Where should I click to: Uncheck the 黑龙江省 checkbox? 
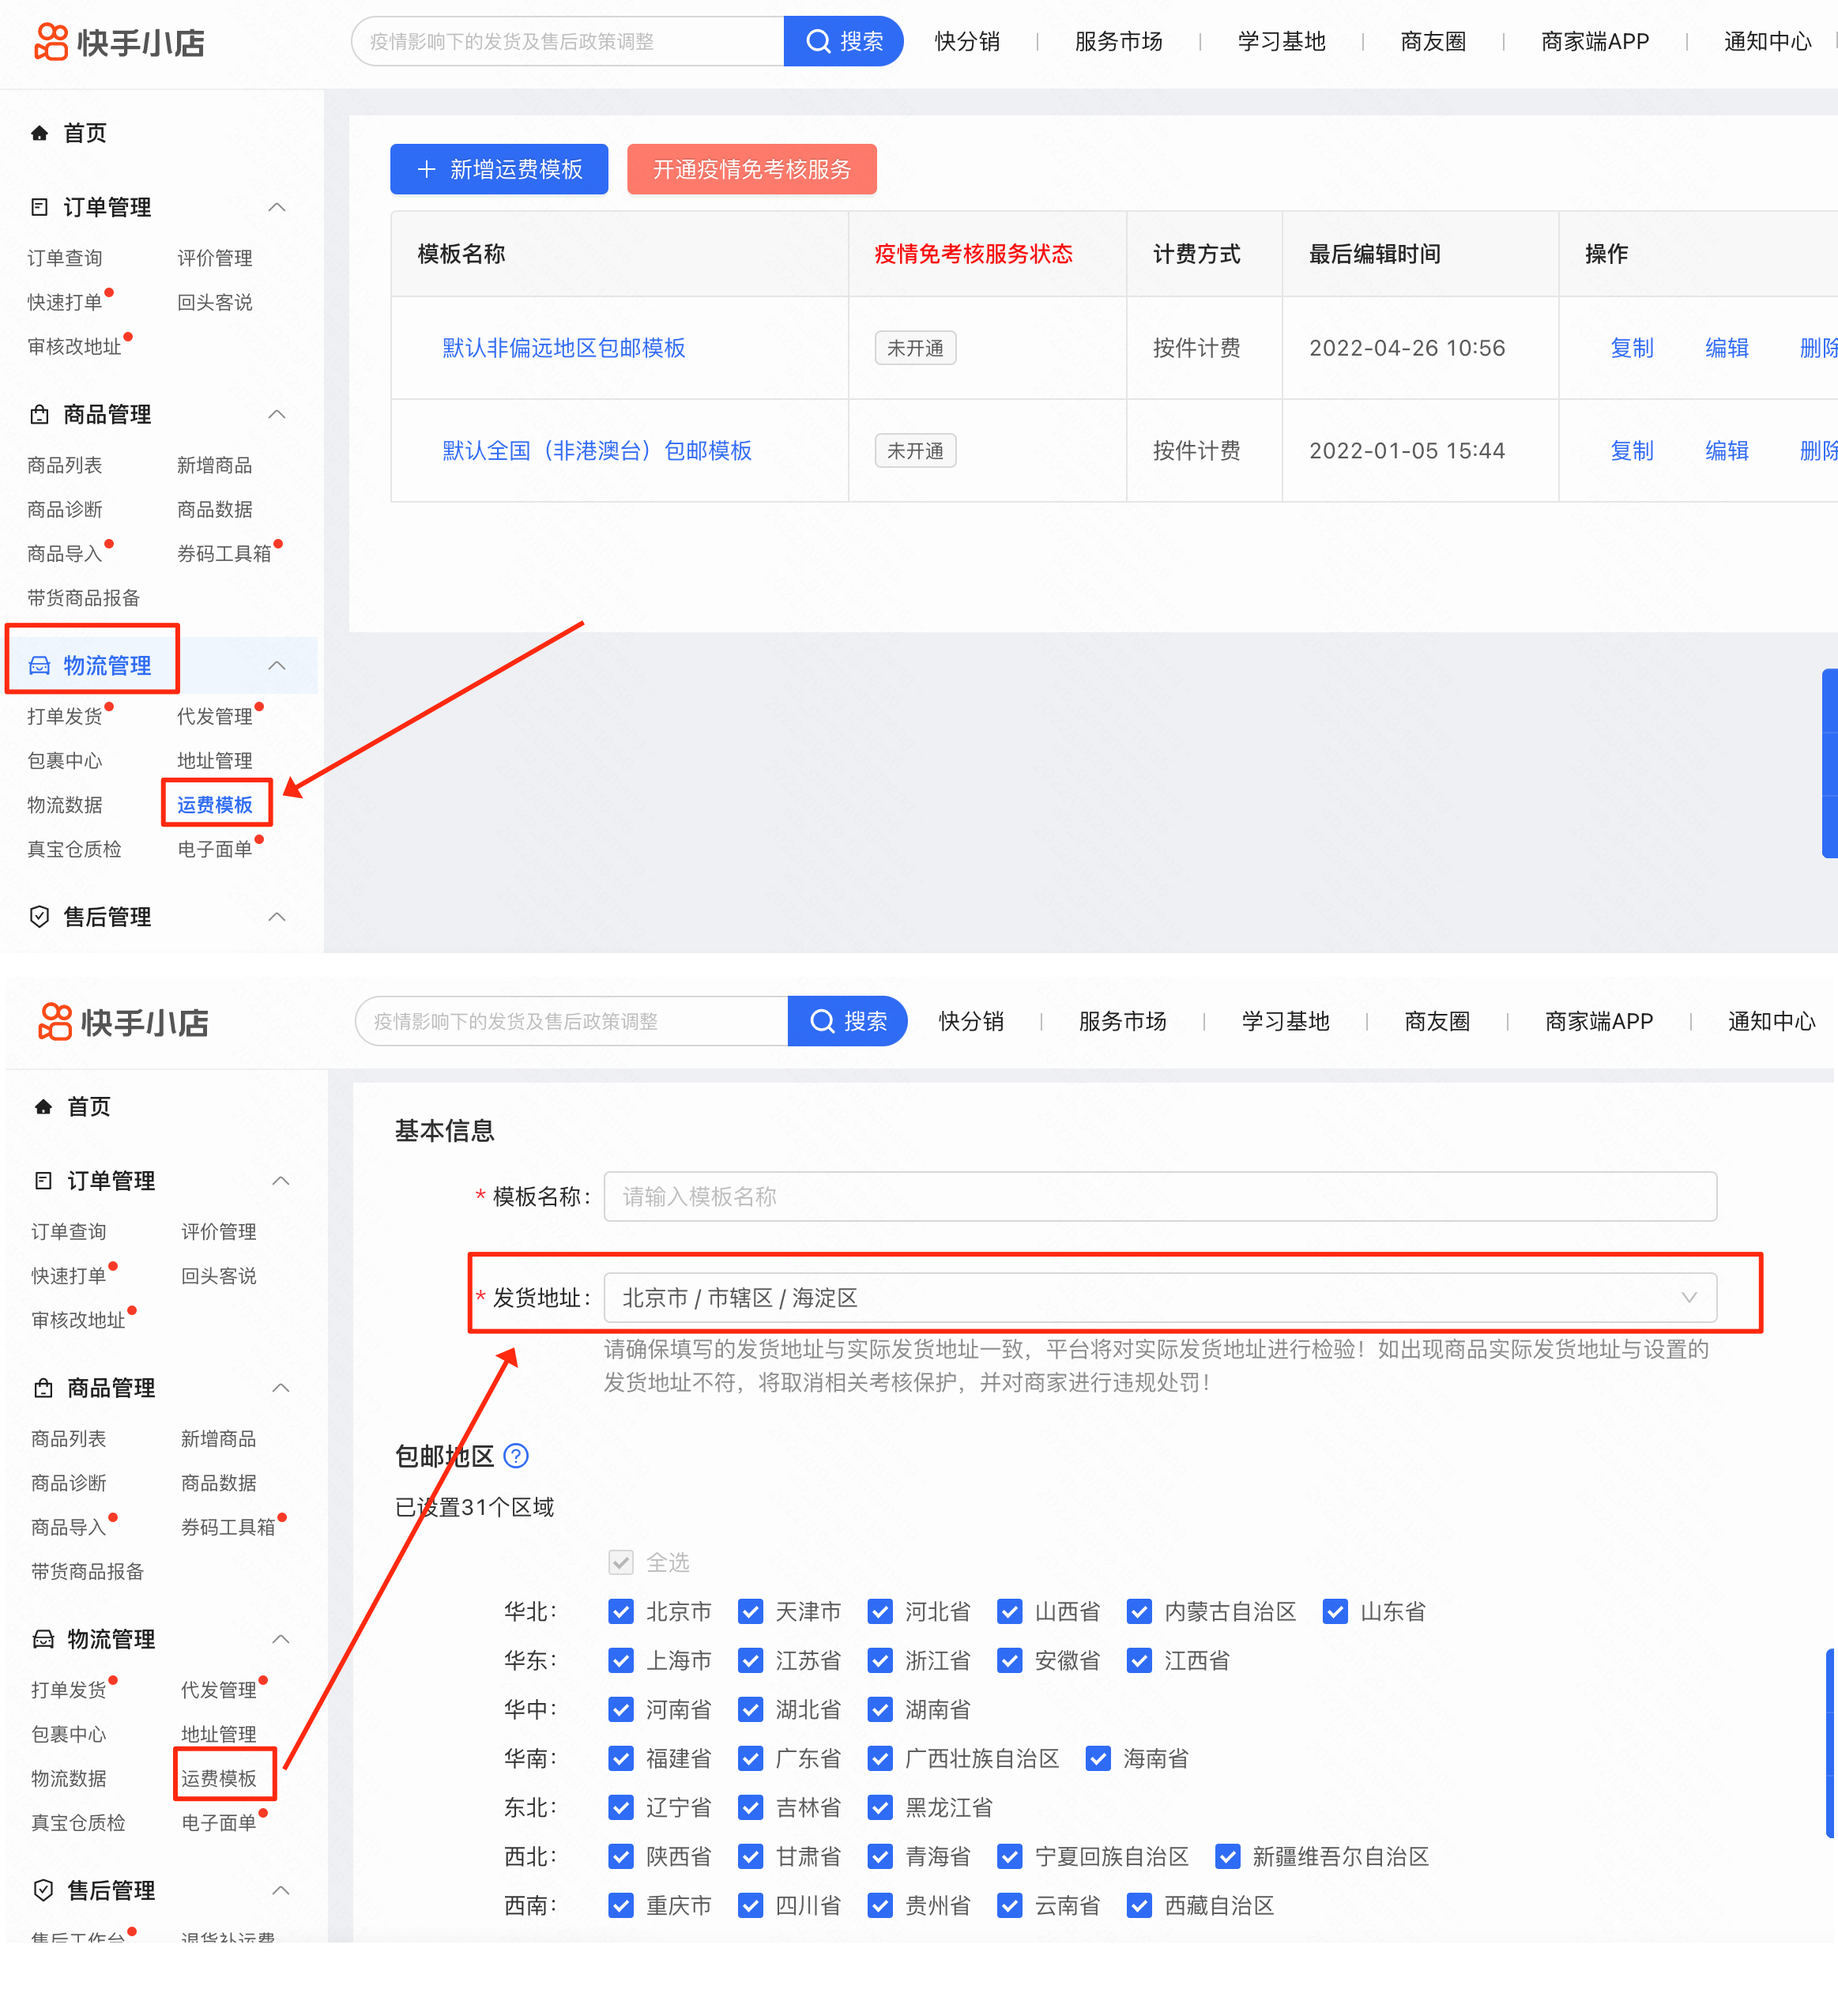click(x=880, y=1807)
